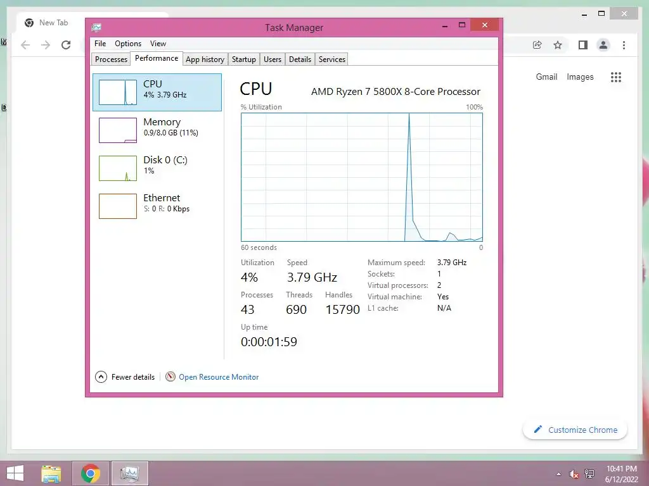Click the Maximum speed label
The width and height of the screenshot is (649, 486).
(x=396, y=263)
